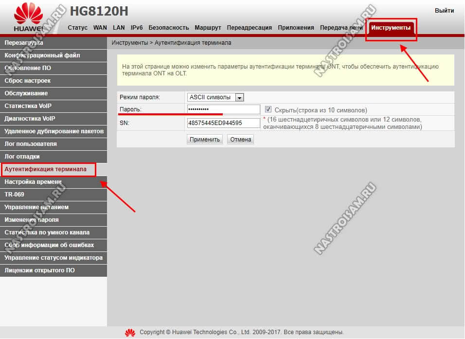Click the Выйти logout link
Viewport: 465px width, 339px height.
pyautogui.click(x=444, y=10)
